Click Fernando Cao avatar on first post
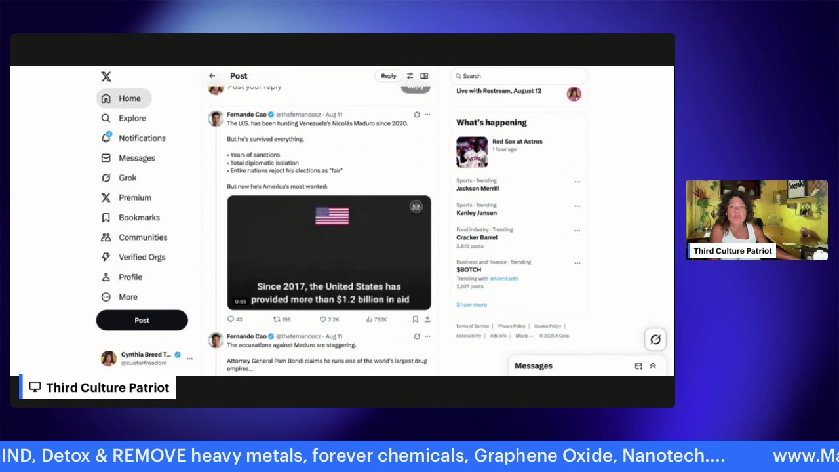Image resolution: width=839 pixels, height=472 pixels. tap(216, 118)
